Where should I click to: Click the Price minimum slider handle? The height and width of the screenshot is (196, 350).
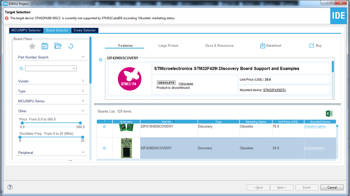pyautogui.click(x=22, y=123)
